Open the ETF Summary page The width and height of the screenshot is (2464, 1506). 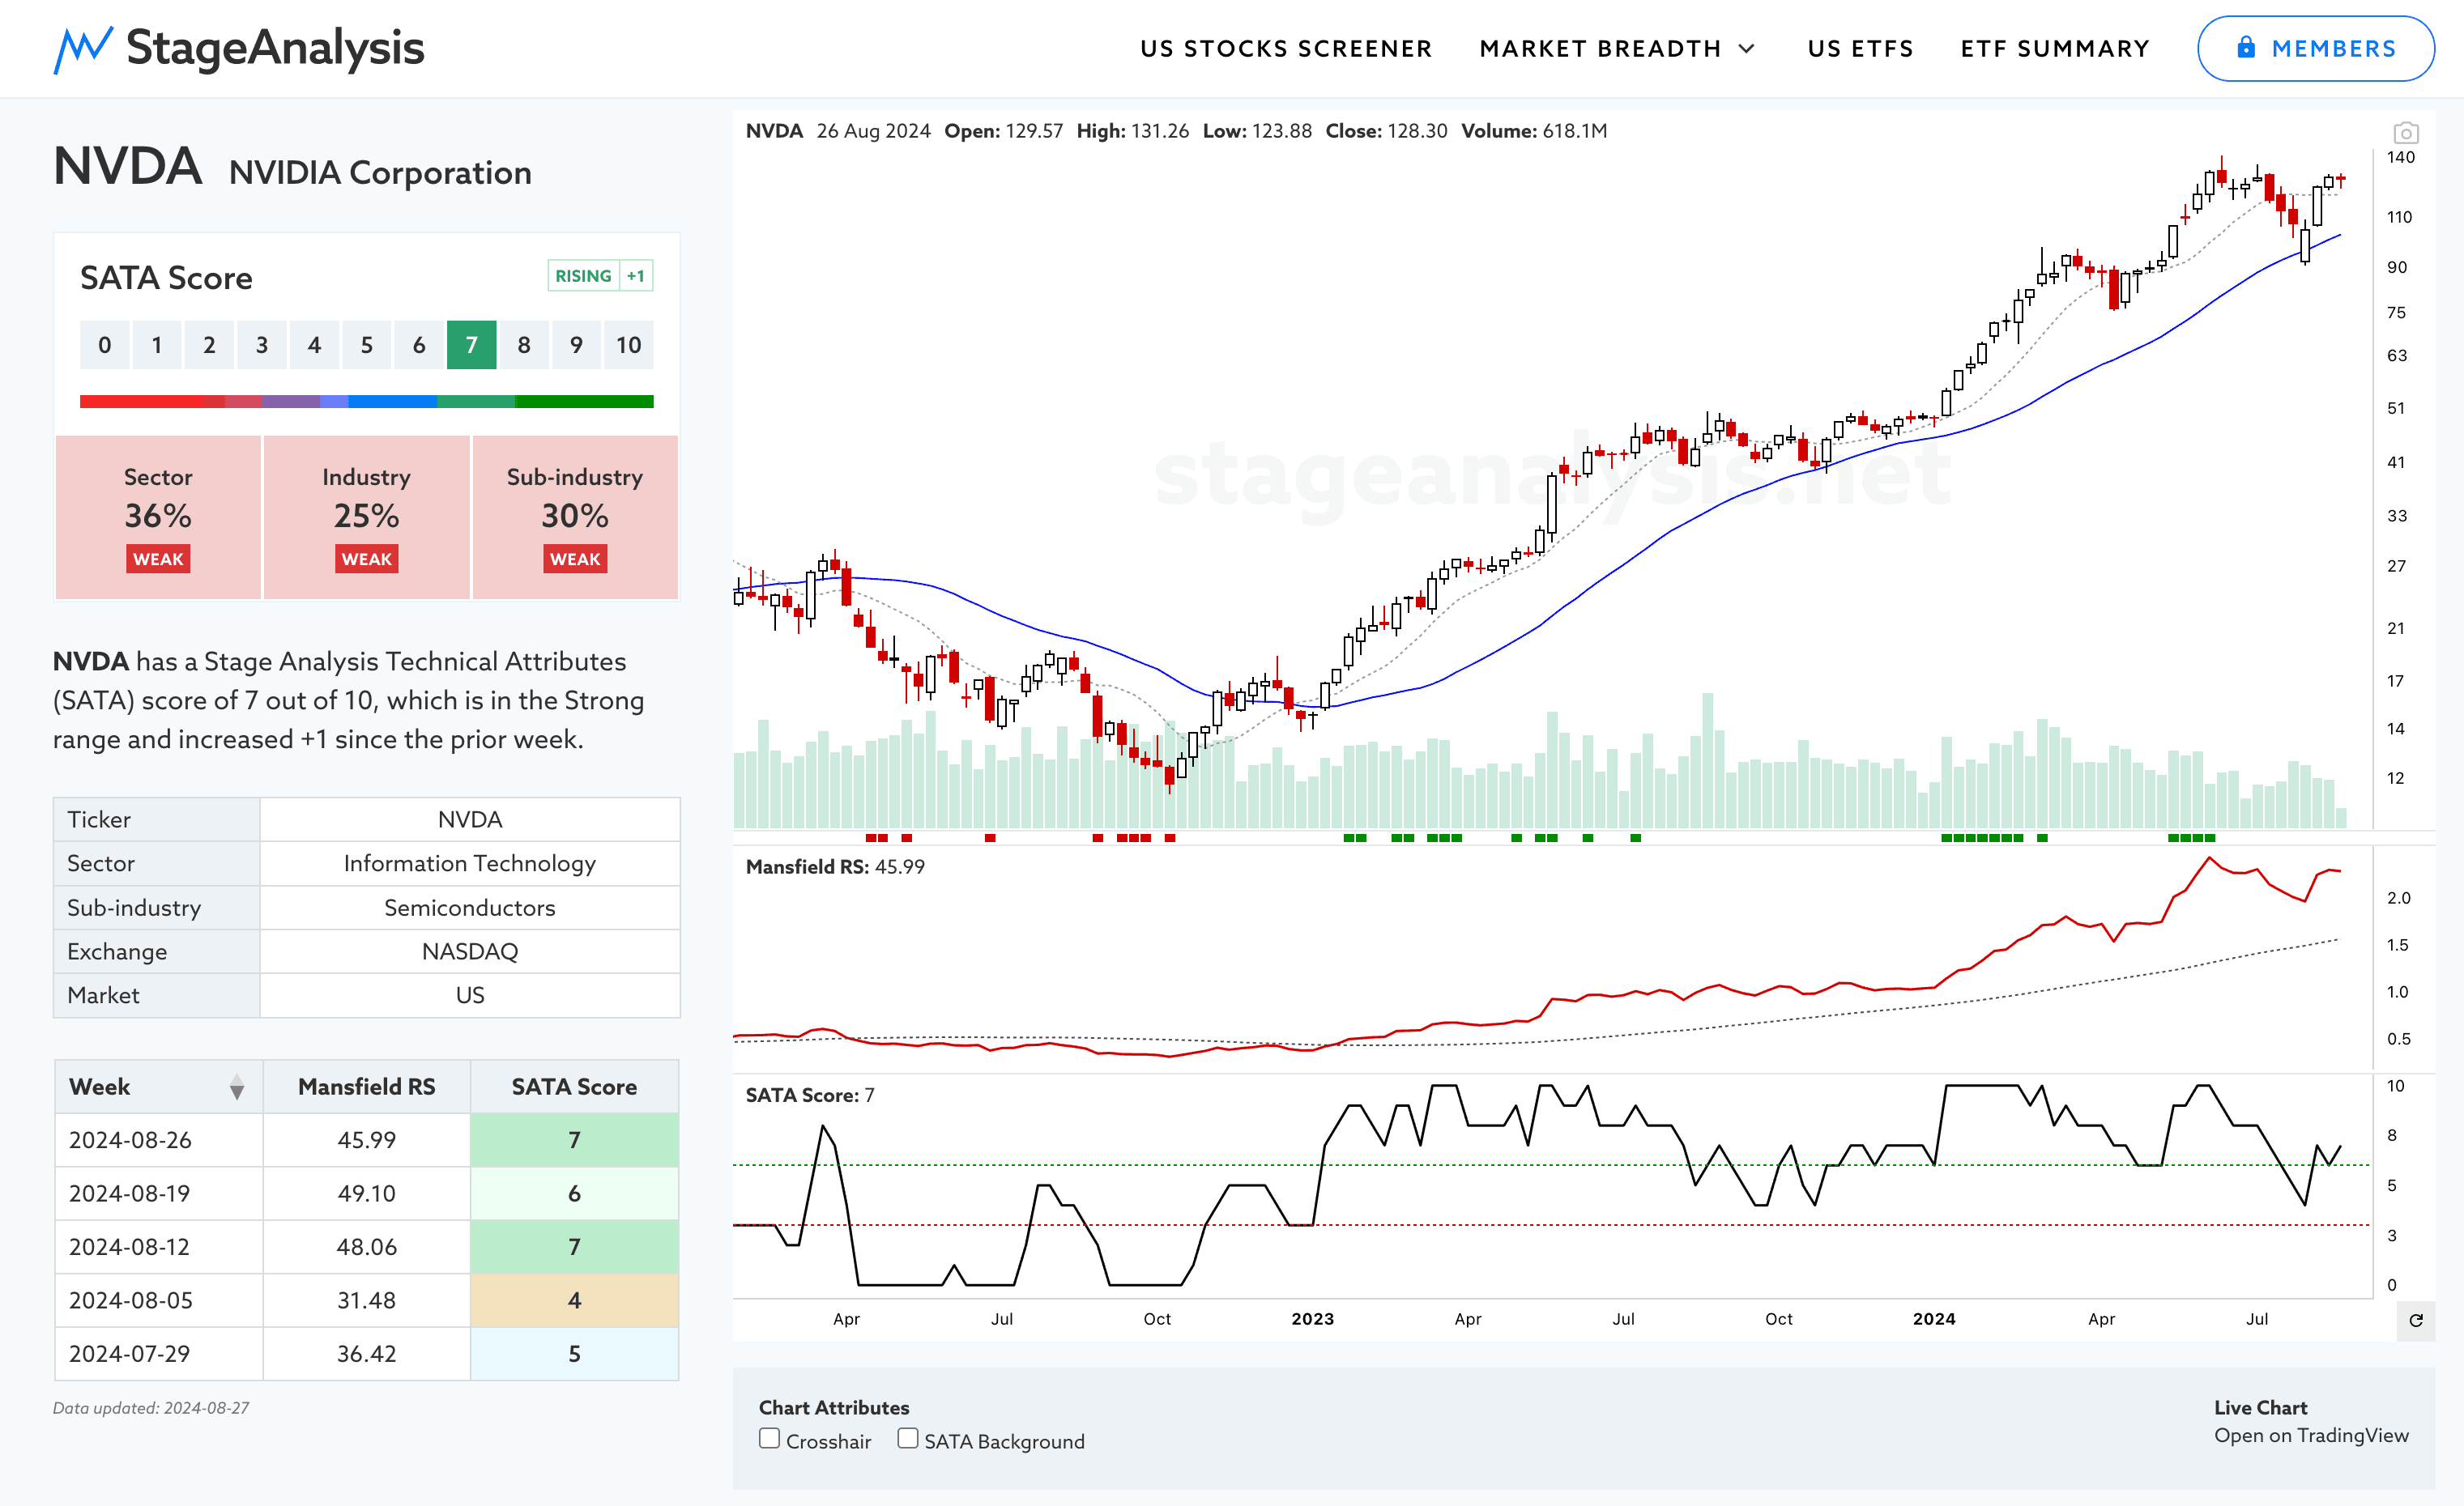(x=2055, y=49)
